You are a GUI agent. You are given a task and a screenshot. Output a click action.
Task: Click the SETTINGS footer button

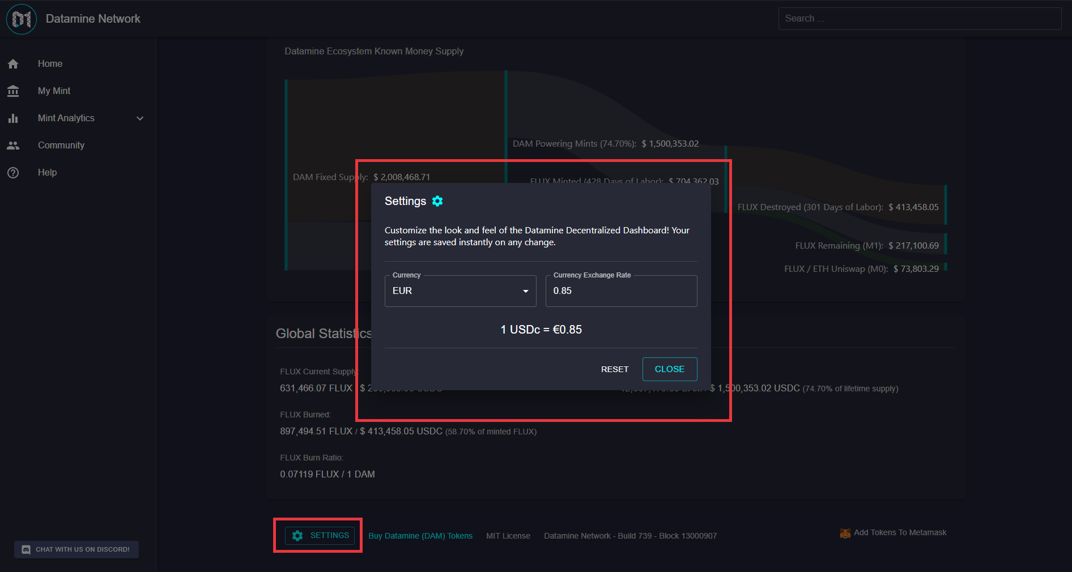tap(320, 536)
